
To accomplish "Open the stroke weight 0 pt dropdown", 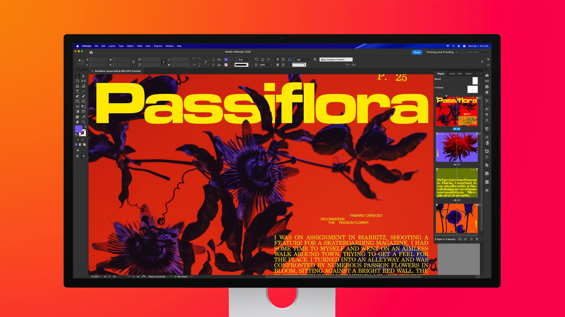I will (x=250, y=60).
